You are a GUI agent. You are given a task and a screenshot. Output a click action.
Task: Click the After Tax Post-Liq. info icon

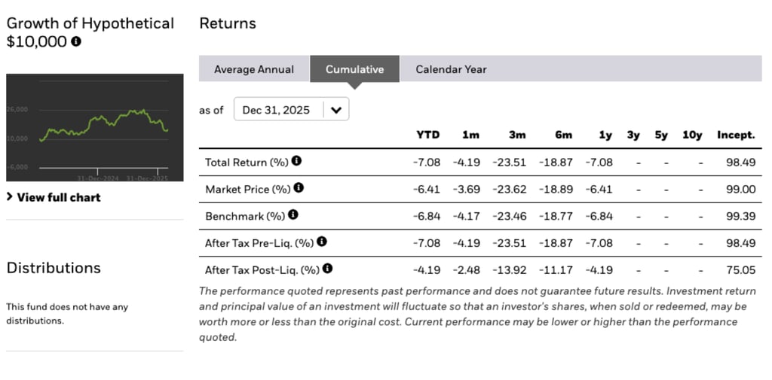point(328,269)
